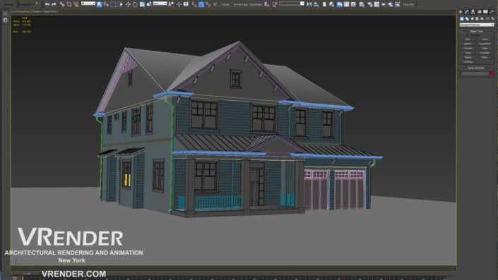Click the Align tool icon
This screenshot has width=498, height=280.
[x=316, y=4]
